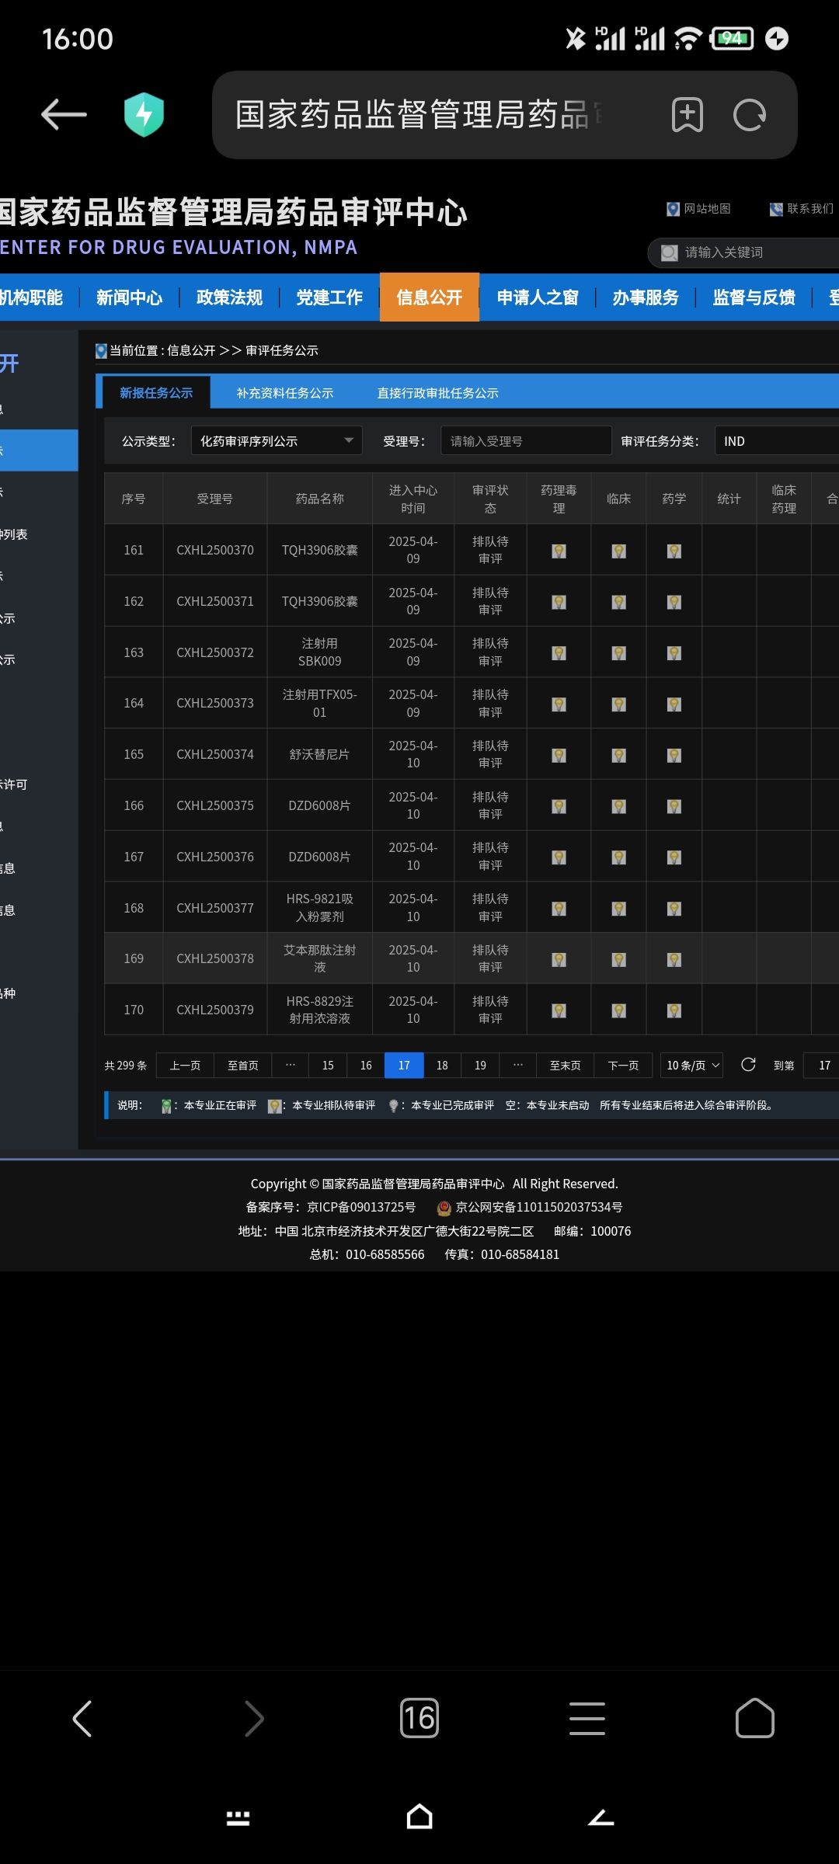Click 临床 bulb icon for CXHL2500373
Screen dimensions: 839x1864
(x=618, y=704)
